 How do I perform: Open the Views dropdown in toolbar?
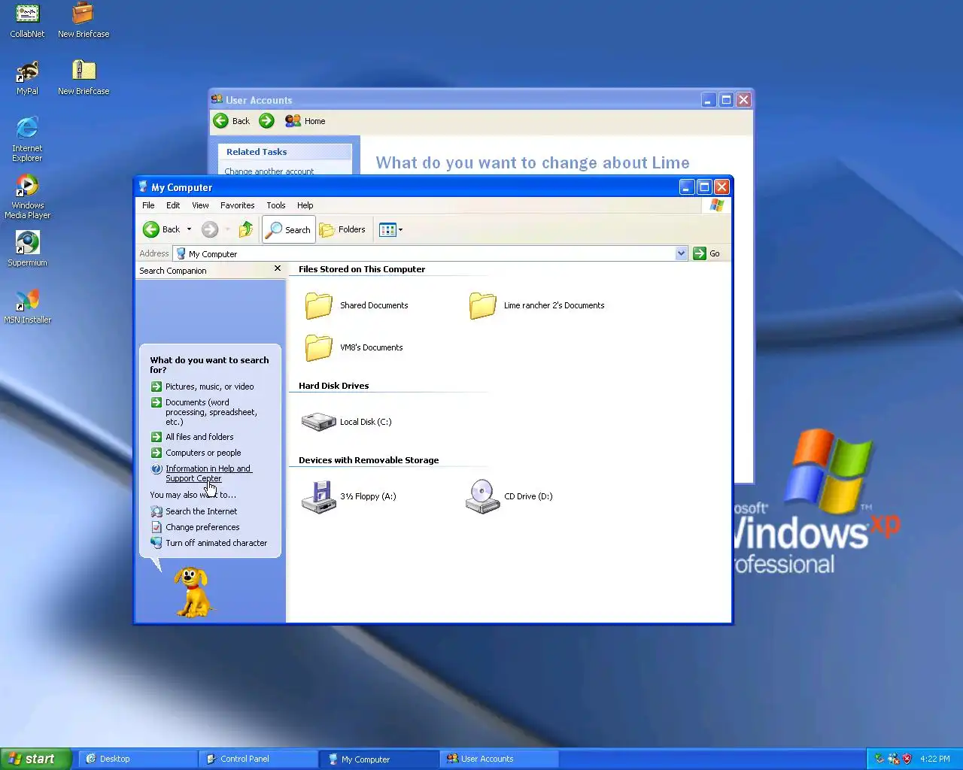tap(390, 229)
